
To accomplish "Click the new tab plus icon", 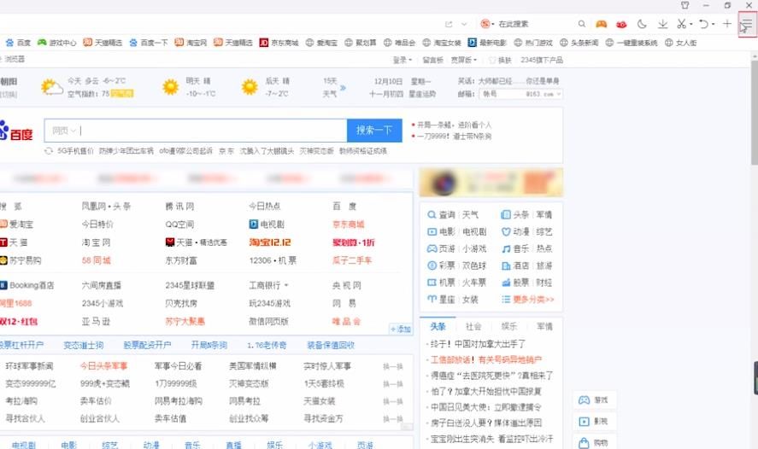I will [726, 24].
